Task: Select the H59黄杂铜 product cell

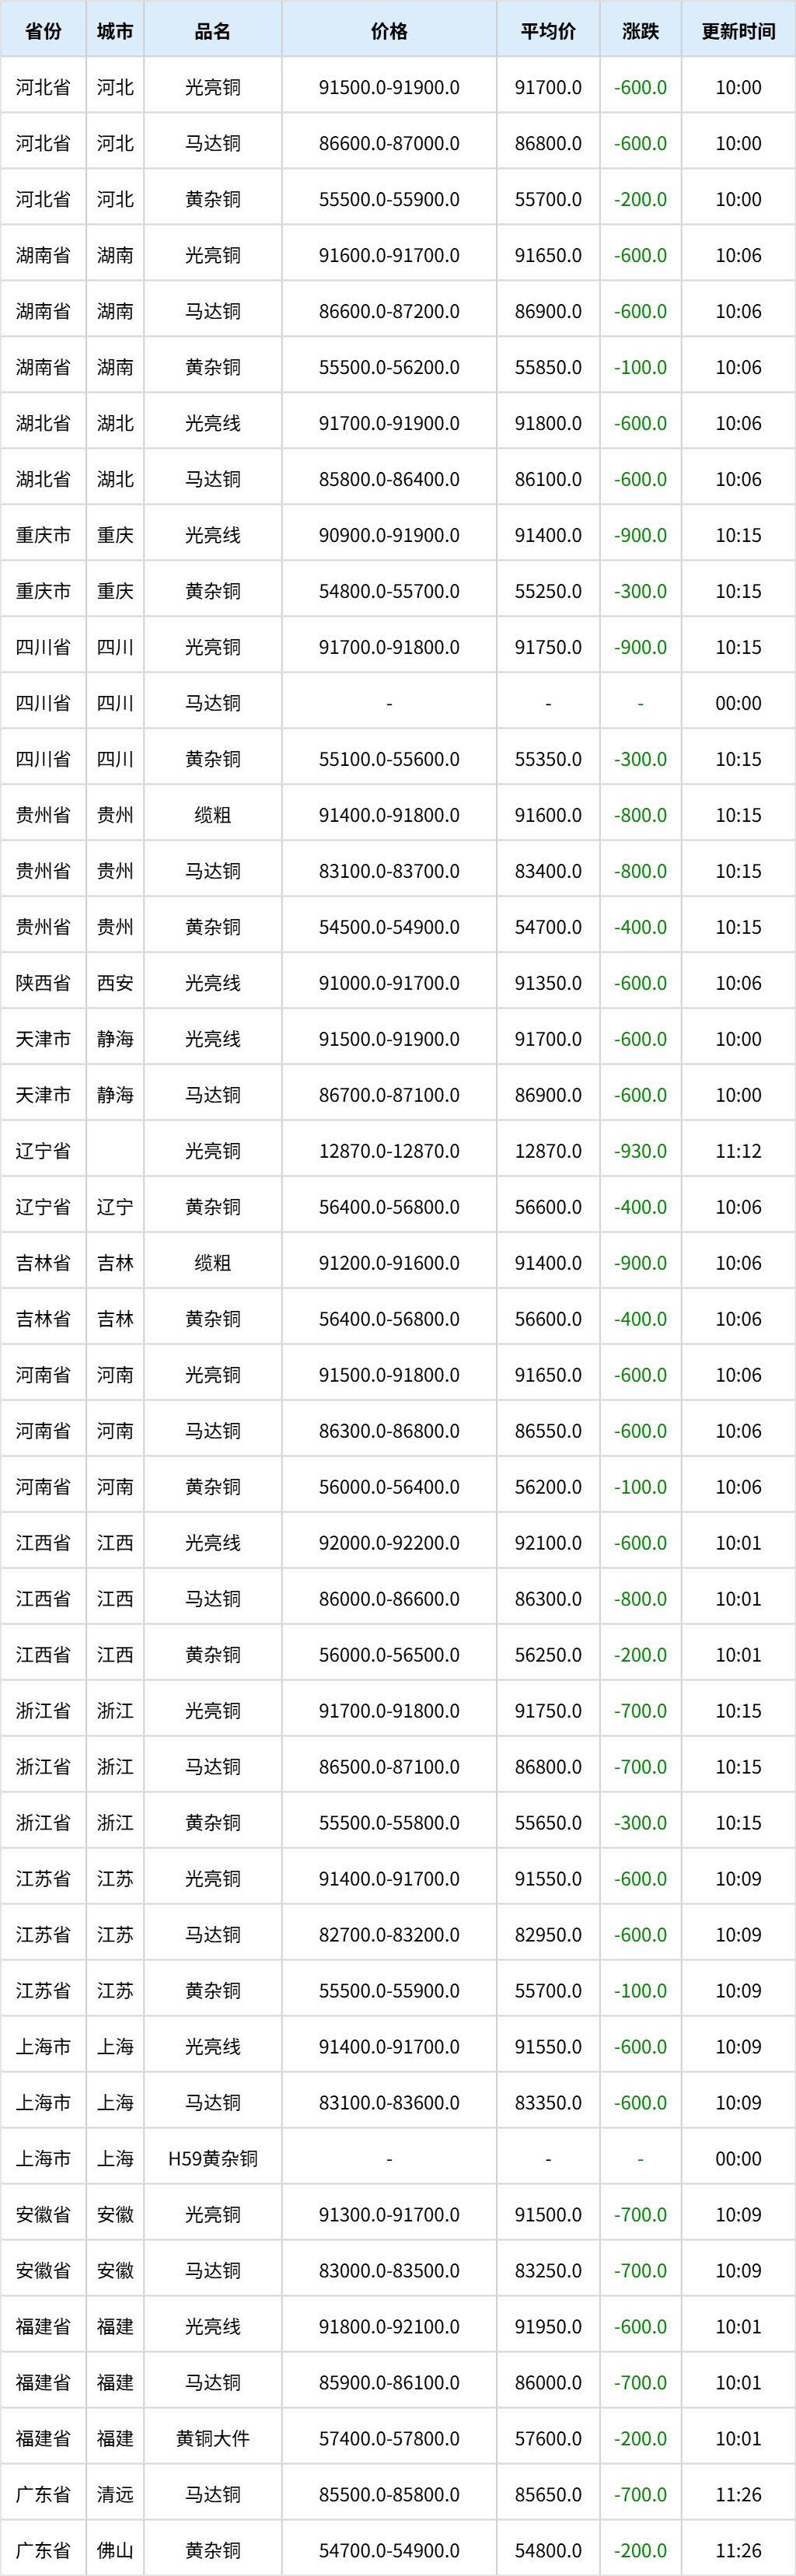Action: pyautogui.click(x=212, y=2159)
